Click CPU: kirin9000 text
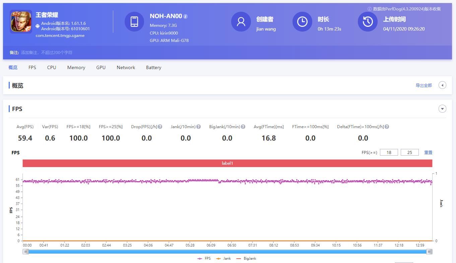Viewport: 456px width, 263px height. [164, 33]
